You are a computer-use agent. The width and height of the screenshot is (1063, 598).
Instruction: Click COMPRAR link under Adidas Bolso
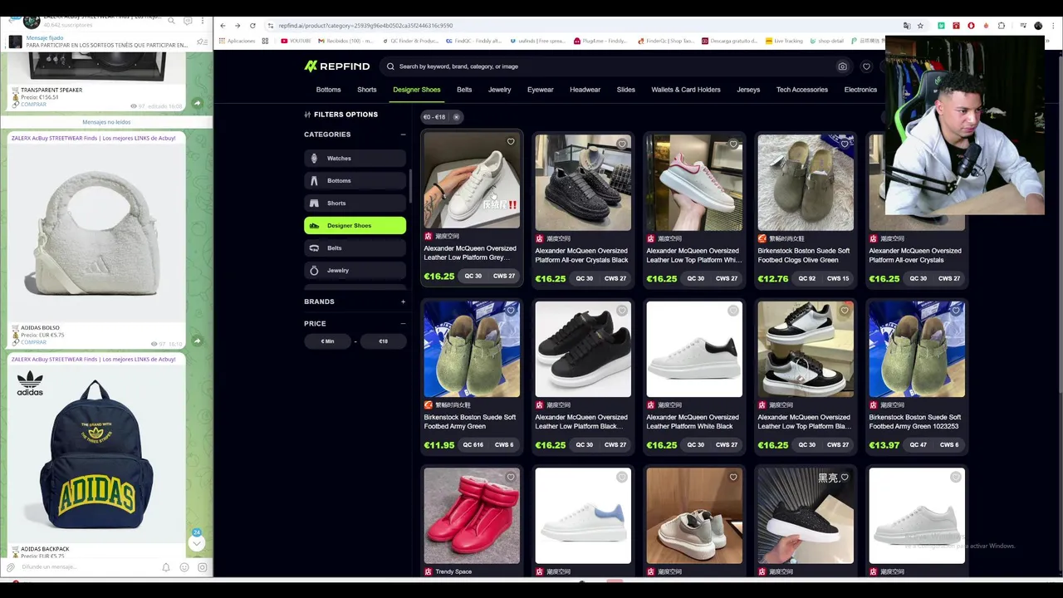pos(33,342)
